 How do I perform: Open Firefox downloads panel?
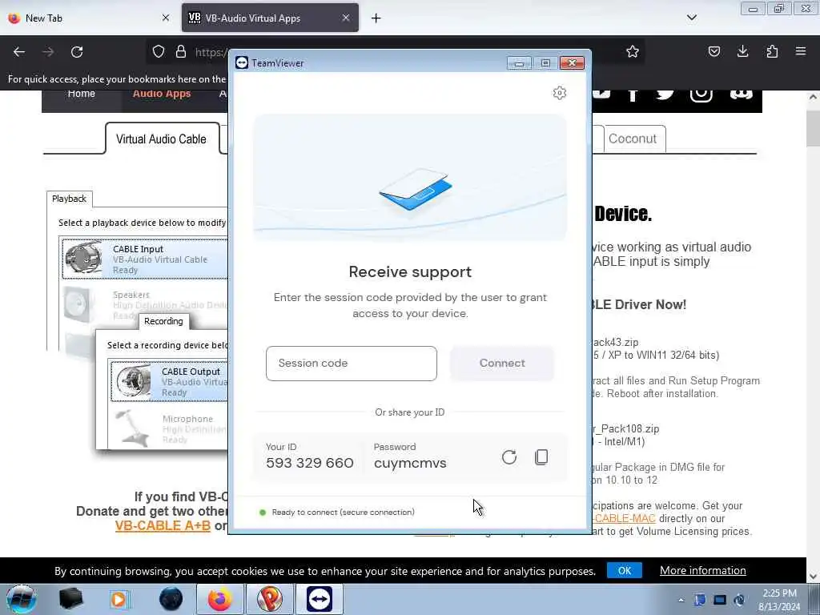[x=742, y=51]
